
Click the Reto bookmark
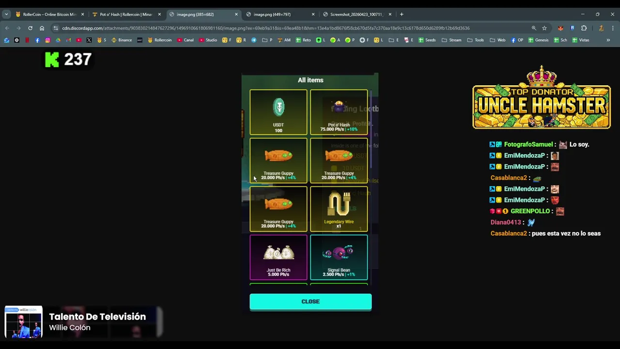tap(303, 40)
